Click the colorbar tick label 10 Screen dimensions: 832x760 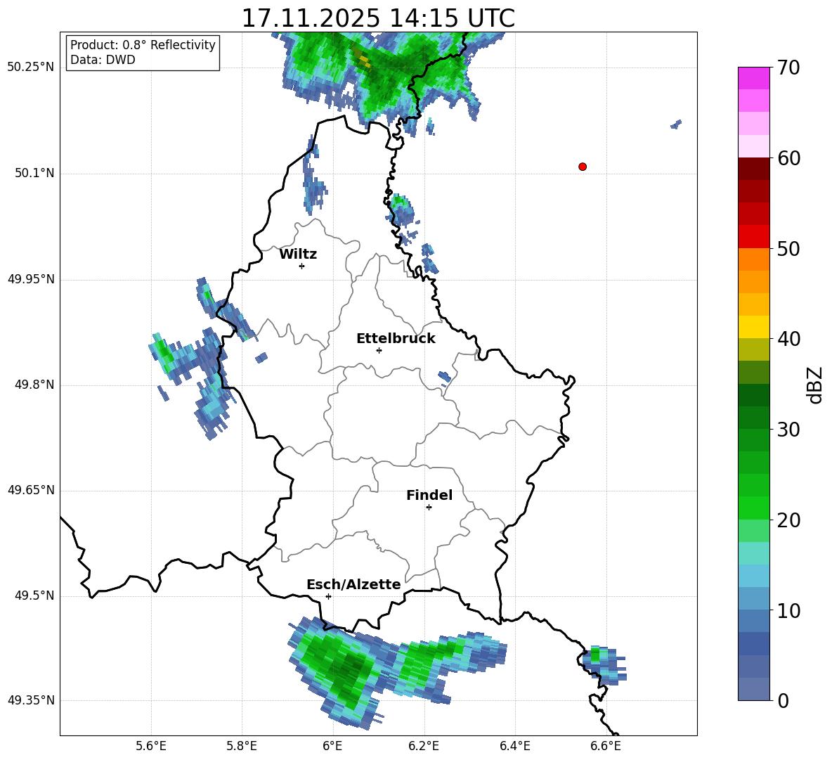pyautogui.click(x=788, y=611)
